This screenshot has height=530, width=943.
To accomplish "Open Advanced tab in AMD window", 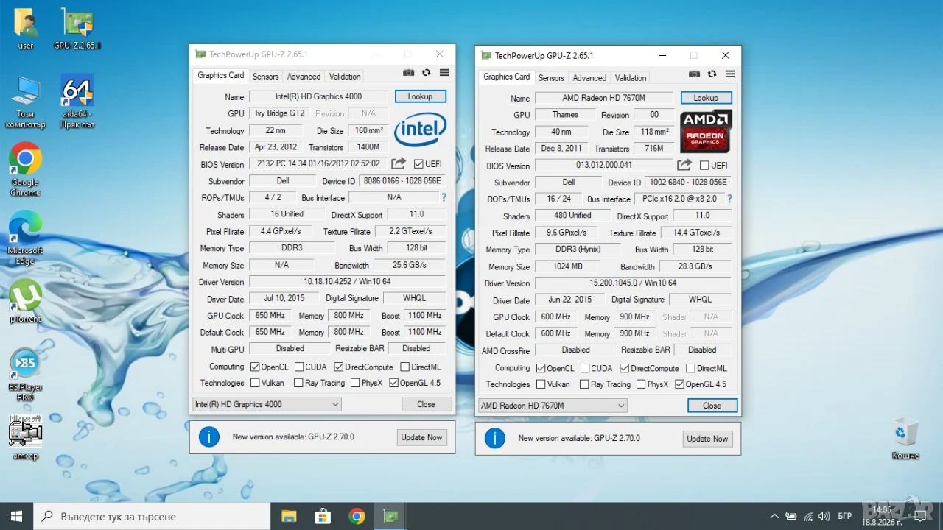I will coord(589,78).
